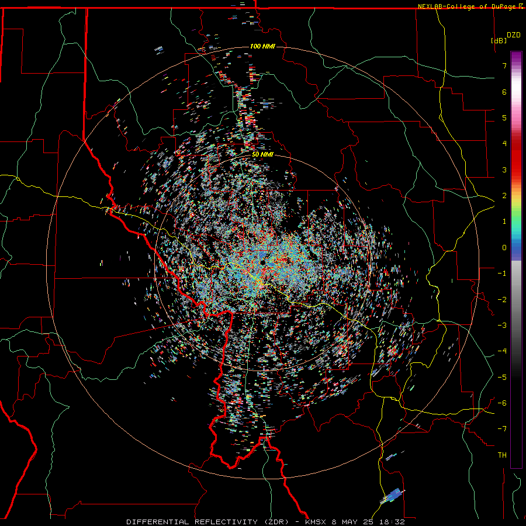Click the 4 value on the color scale
Viewport: 526px width, 526px height.
click(504, 144)
